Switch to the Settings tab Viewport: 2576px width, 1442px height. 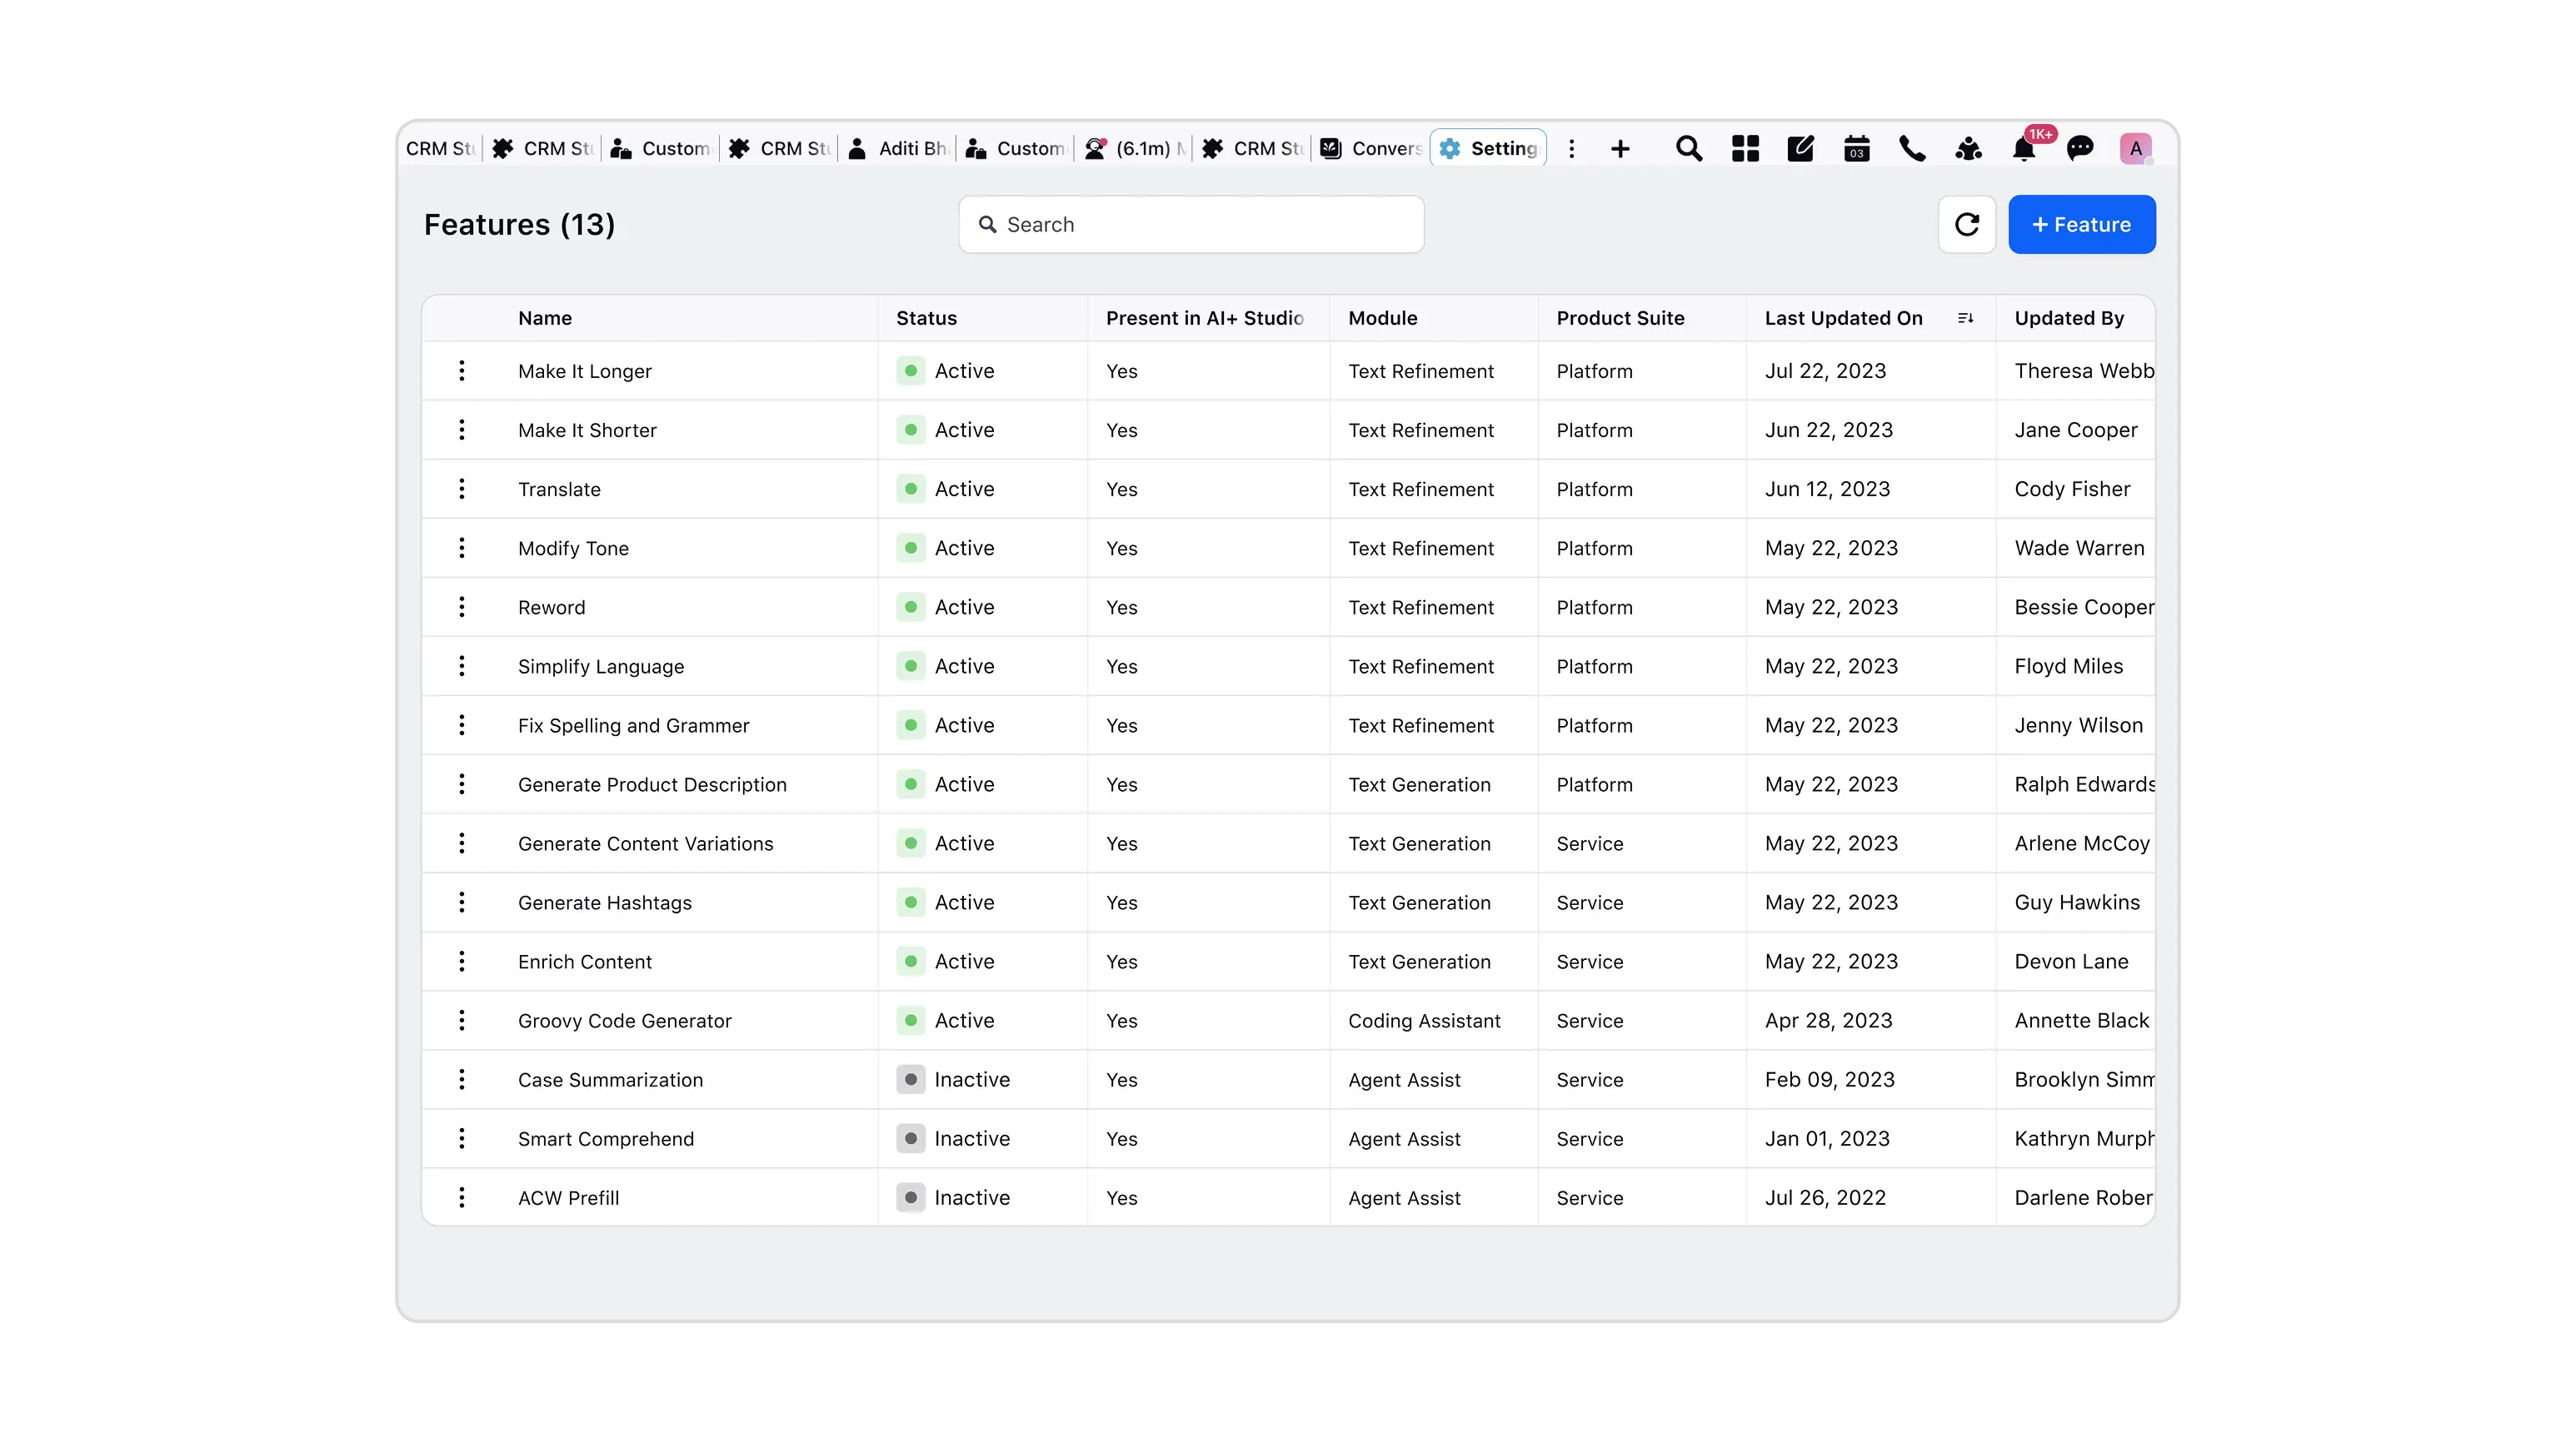[x=1488, y=148]
